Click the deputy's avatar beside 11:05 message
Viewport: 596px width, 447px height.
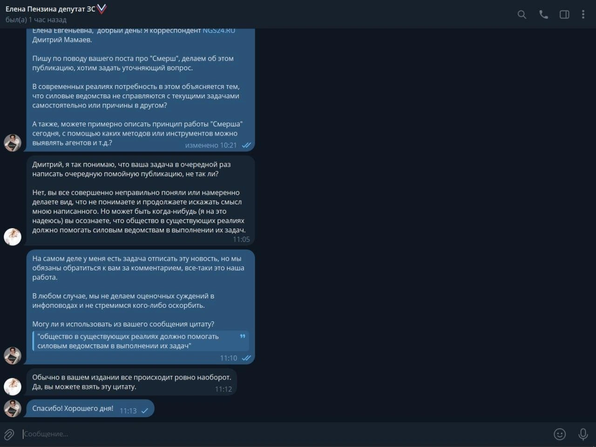pyautogui.click(x=13, y=237)
